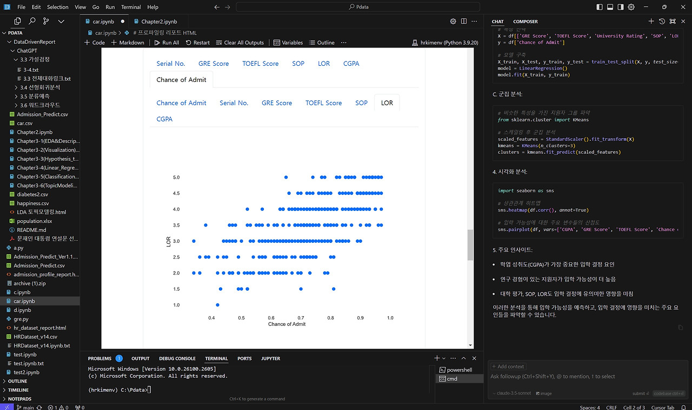Open the README.md file
This screenshot has height=410, width=692.
pos(31,230)
